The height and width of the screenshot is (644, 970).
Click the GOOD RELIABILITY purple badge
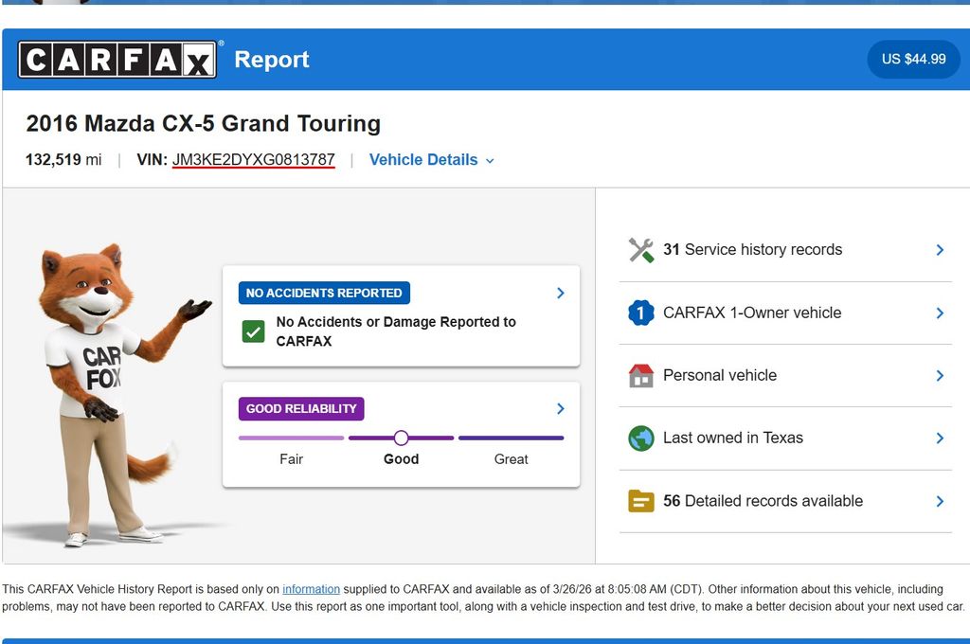[x=301, y=409]
